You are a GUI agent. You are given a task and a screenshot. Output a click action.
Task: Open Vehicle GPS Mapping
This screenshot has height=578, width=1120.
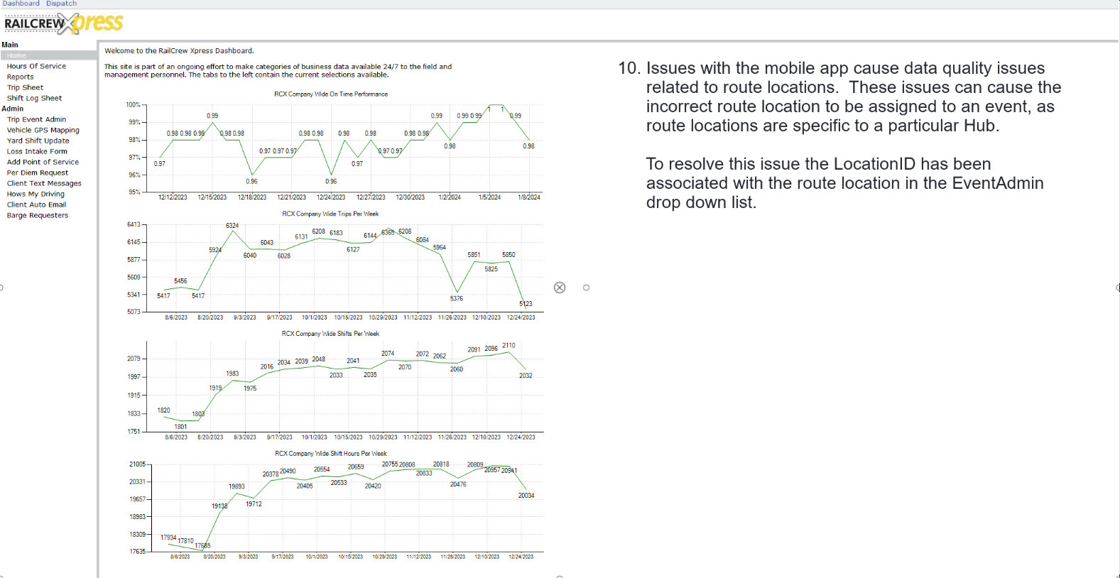coord(43,130)
